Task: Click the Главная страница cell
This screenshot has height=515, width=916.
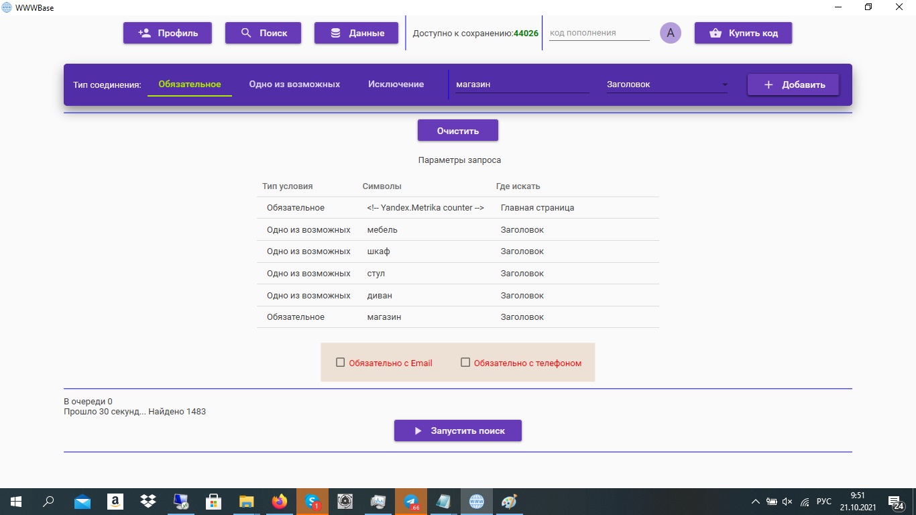Action: (x=537, y=208)
